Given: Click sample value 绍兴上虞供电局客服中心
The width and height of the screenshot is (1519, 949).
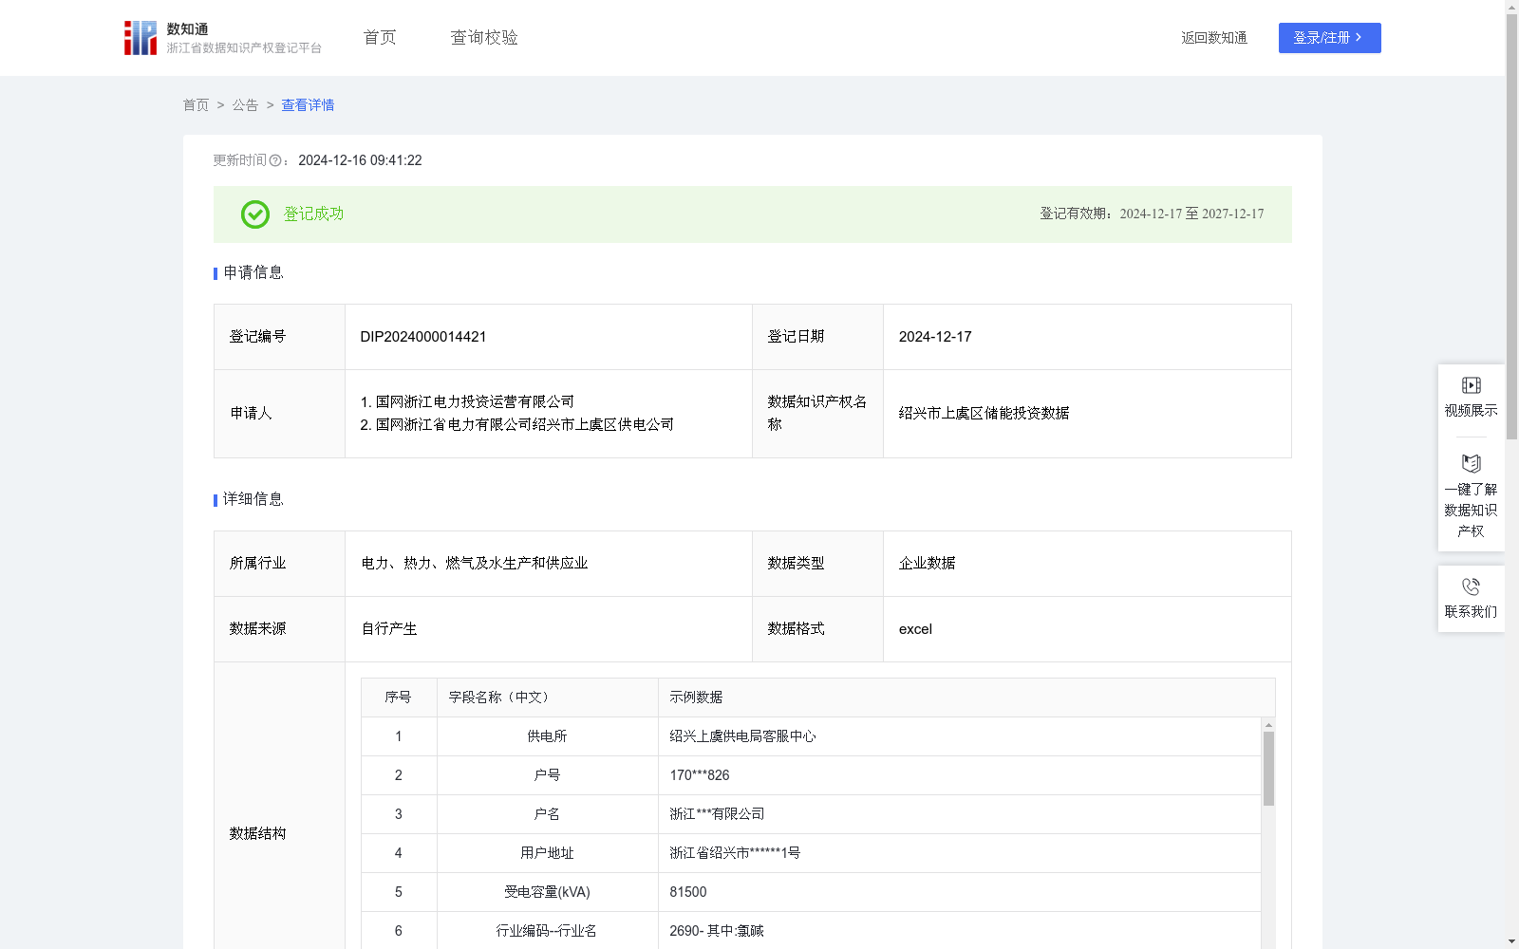Looking at the screenshot, I should tap(742, 736).
